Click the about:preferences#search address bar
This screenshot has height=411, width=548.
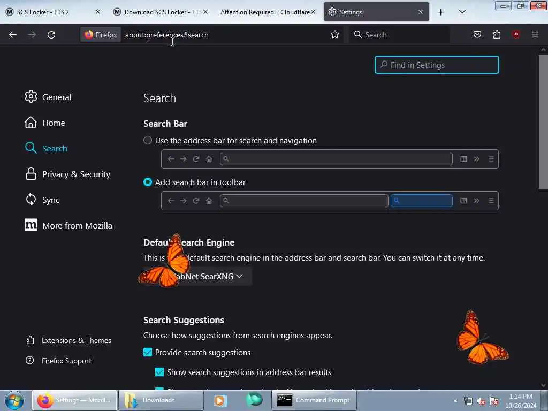[224, 35]
